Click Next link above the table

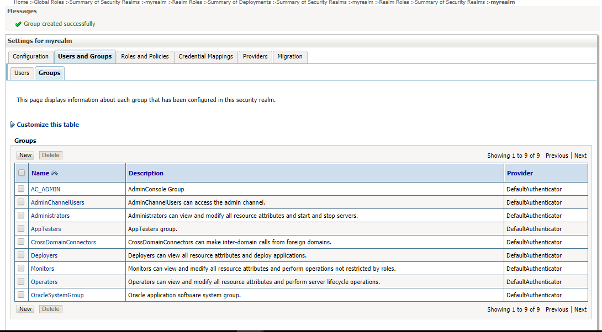coord(580,156)
